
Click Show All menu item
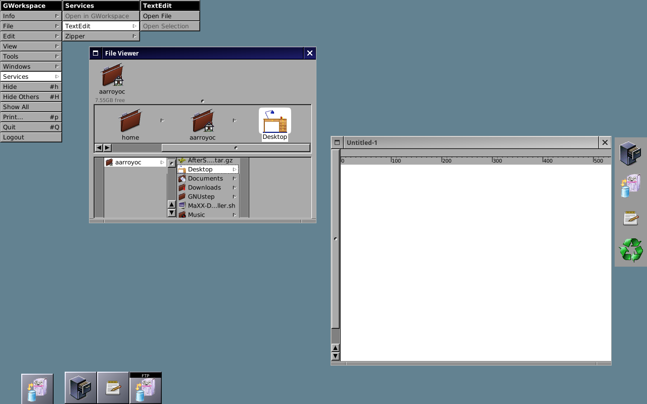[x=31, y=107]
